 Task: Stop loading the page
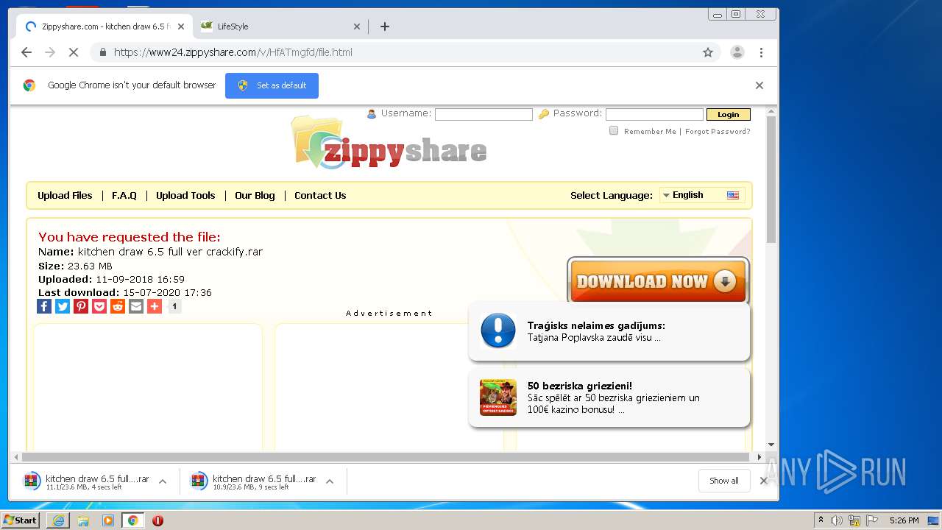[74, 52]
